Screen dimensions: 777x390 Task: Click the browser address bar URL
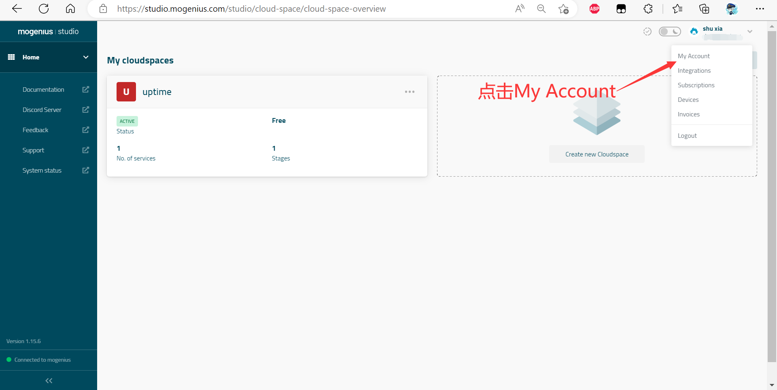pos(251,9)
